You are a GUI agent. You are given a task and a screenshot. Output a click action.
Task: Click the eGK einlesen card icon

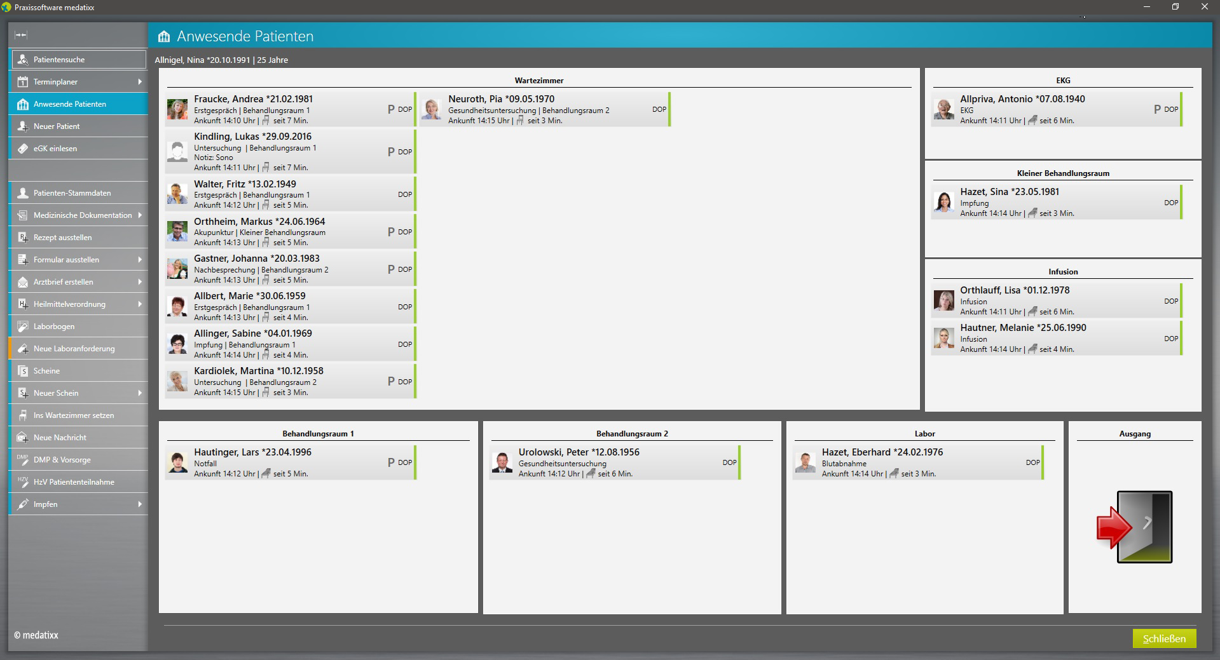pyautogui.click(x=23, y=149)
